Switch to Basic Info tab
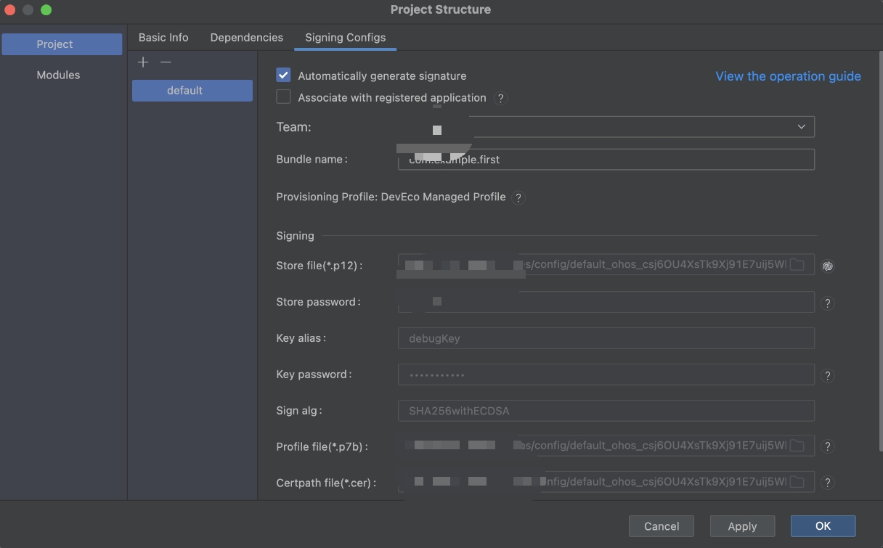This screenshot has height=548, width=883. [x=163, y=38]
